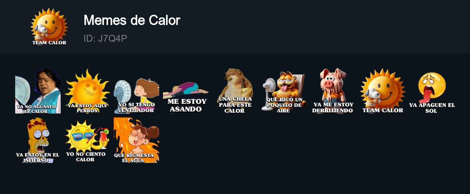Select the emoji 'Ya apaguen el sol' sticker
This screenshot has width=470, height=194.
(432, 91)
